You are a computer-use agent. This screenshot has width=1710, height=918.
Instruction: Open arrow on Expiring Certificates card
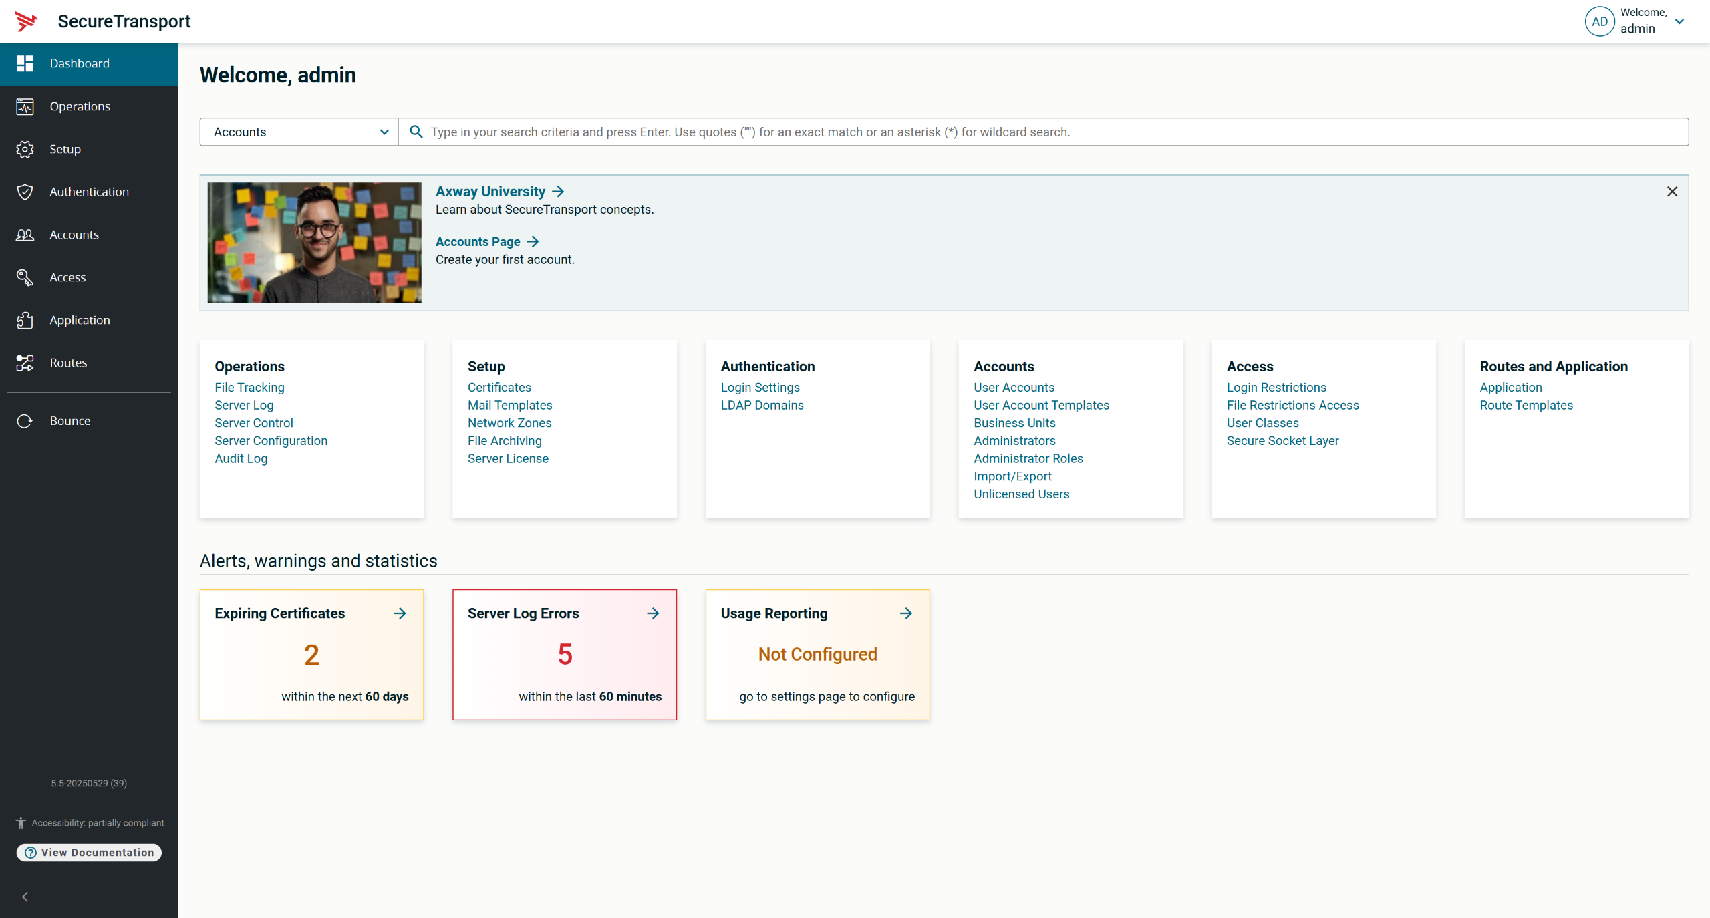tap(400, 613)
